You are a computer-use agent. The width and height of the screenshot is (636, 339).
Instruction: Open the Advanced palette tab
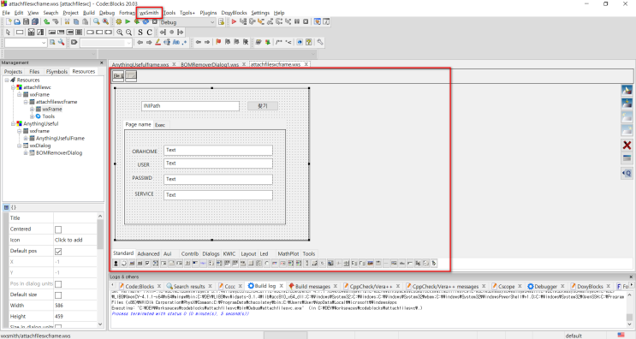[x=148, y=253]
